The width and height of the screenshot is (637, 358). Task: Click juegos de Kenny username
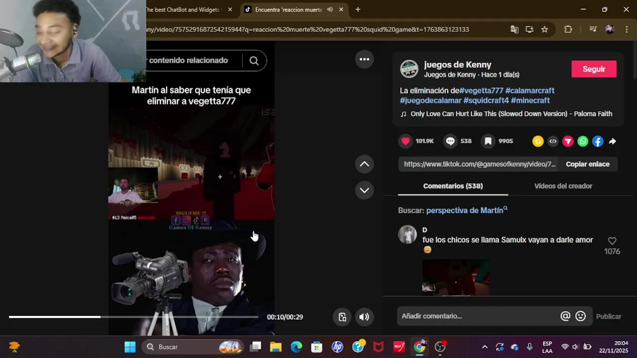point(458,65)
